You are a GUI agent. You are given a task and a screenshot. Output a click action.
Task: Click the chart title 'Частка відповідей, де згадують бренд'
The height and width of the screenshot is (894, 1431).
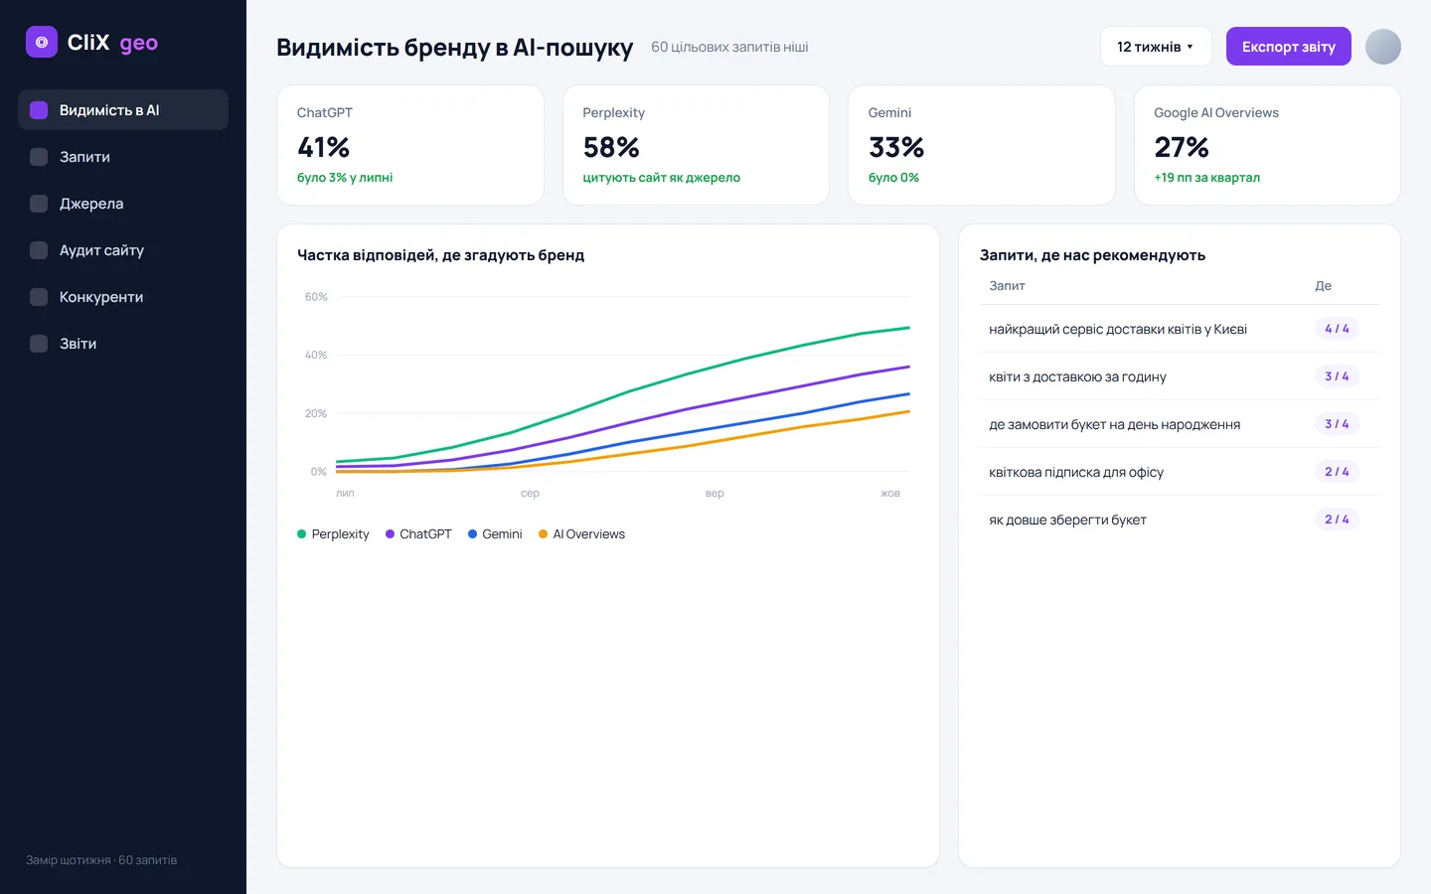pyautogui.click(x=440, y=255)
